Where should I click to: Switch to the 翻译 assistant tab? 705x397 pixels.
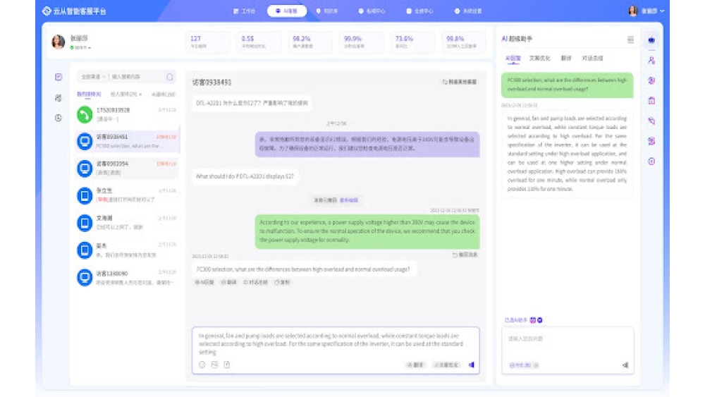[x=566, y=59]
